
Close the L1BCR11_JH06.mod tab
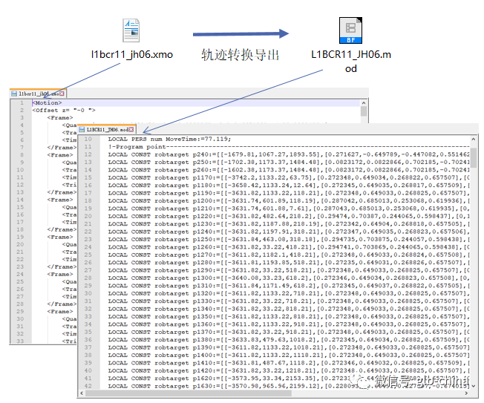click(131, 129)
